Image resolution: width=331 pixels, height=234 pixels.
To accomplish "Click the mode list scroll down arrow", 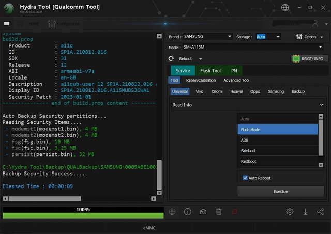I will tap(321, 165).
